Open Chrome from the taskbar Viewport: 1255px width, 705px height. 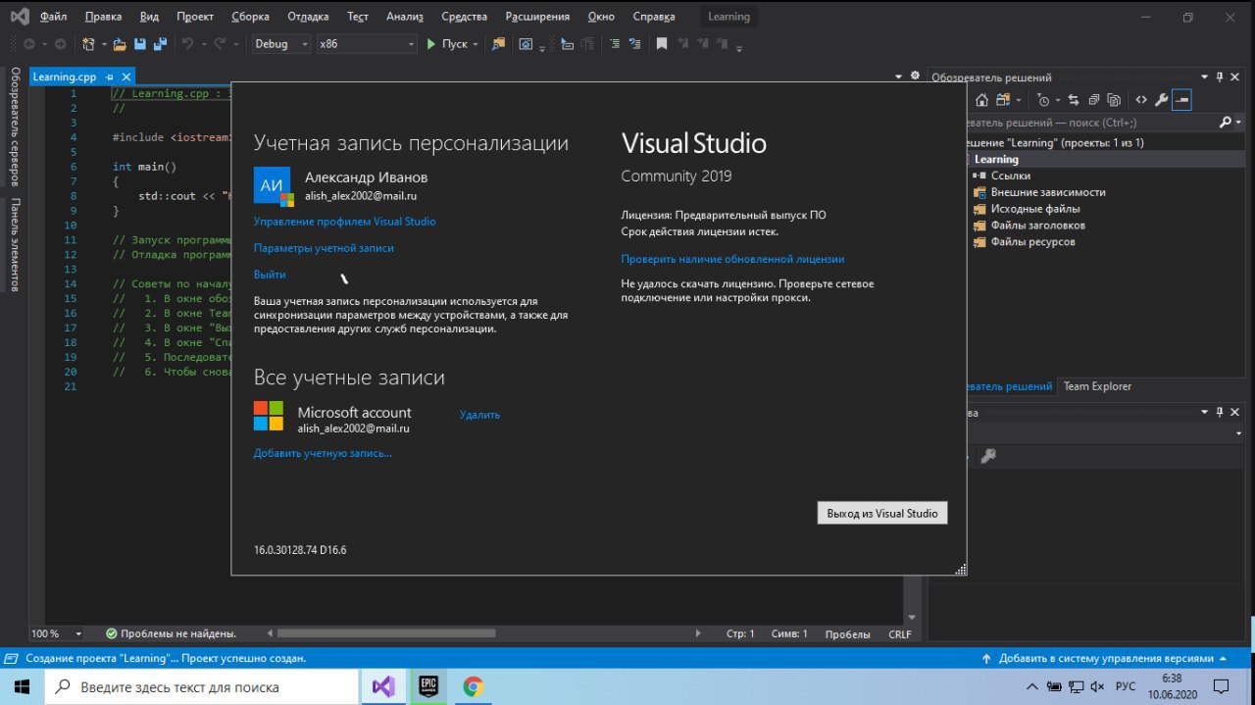(473, 686)
